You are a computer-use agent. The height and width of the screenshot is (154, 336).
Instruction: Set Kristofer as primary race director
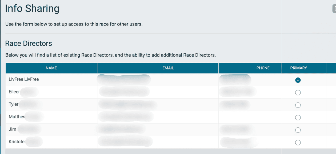point(298,143)
